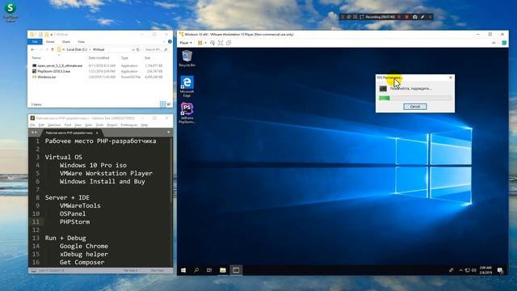Open File Explorer help icon

tap(170, 41)
